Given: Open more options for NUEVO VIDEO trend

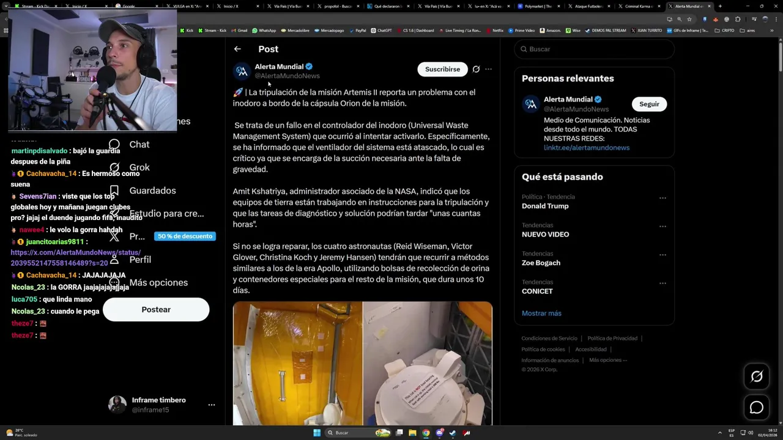Looking at the screenshot, I should pyautogui.click(x=662, y=226).
